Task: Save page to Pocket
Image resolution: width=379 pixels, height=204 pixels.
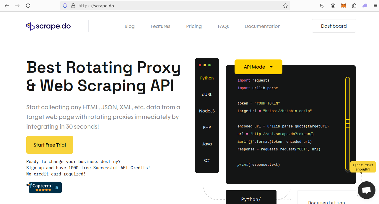Action: (x=323, y=6)
